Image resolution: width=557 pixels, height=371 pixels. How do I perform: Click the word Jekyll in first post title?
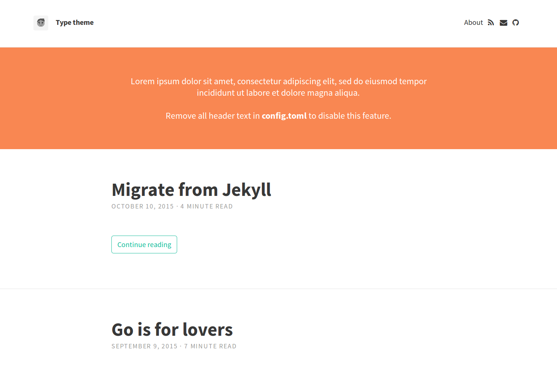pyautogui.click(x=247, y=190)
